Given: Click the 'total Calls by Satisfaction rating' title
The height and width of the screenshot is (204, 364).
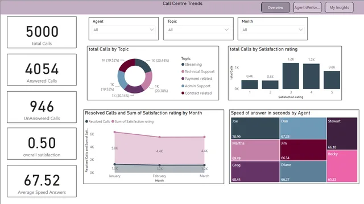Looking at the screenshot, I should 263,49.
